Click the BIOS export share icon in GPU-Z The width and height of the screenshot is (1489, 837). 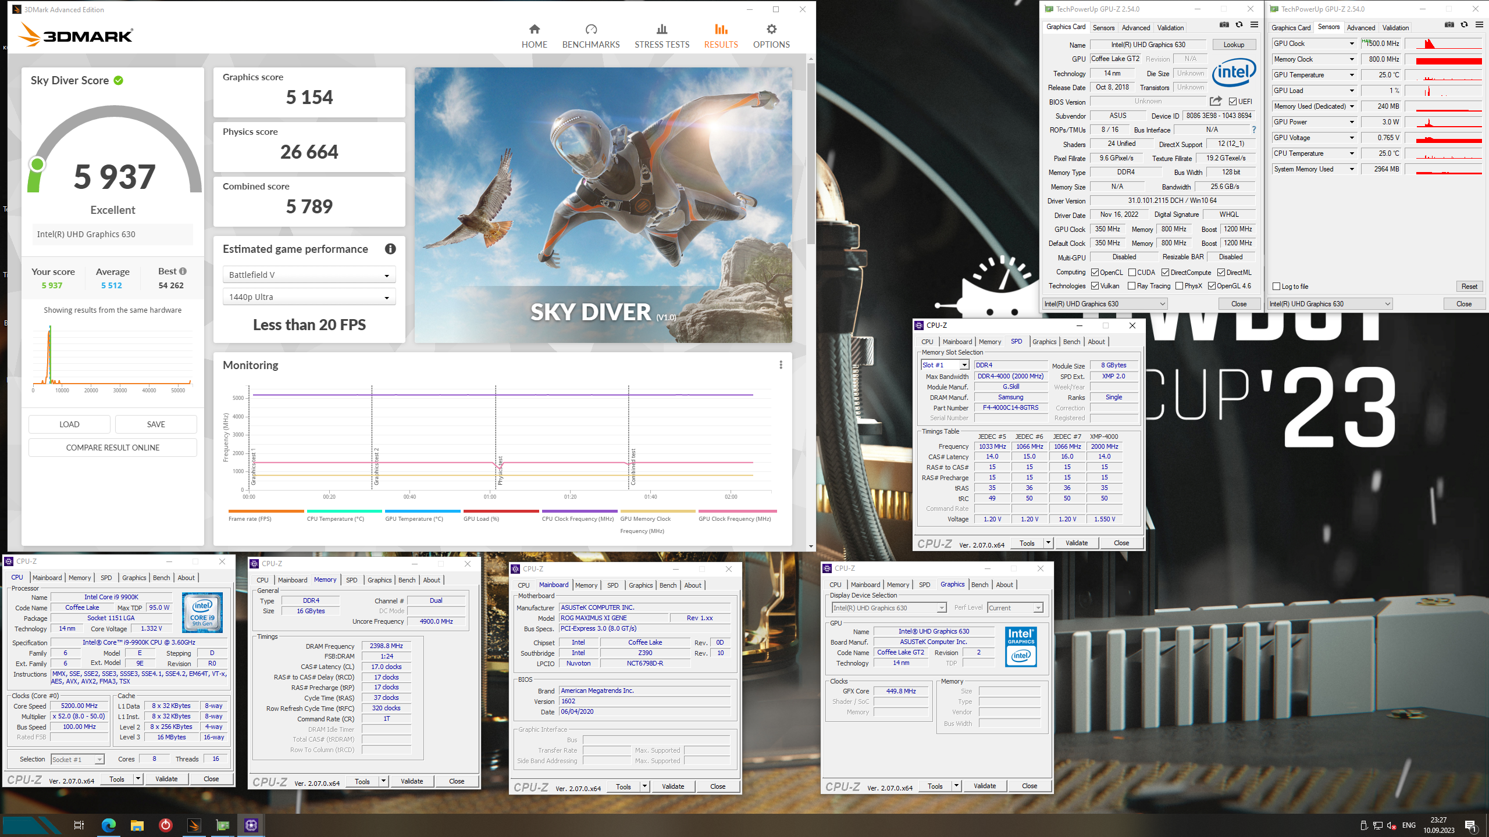(1215, 101)
